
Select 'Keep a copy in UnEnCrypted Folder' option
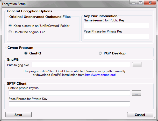(x=10, y=26)
